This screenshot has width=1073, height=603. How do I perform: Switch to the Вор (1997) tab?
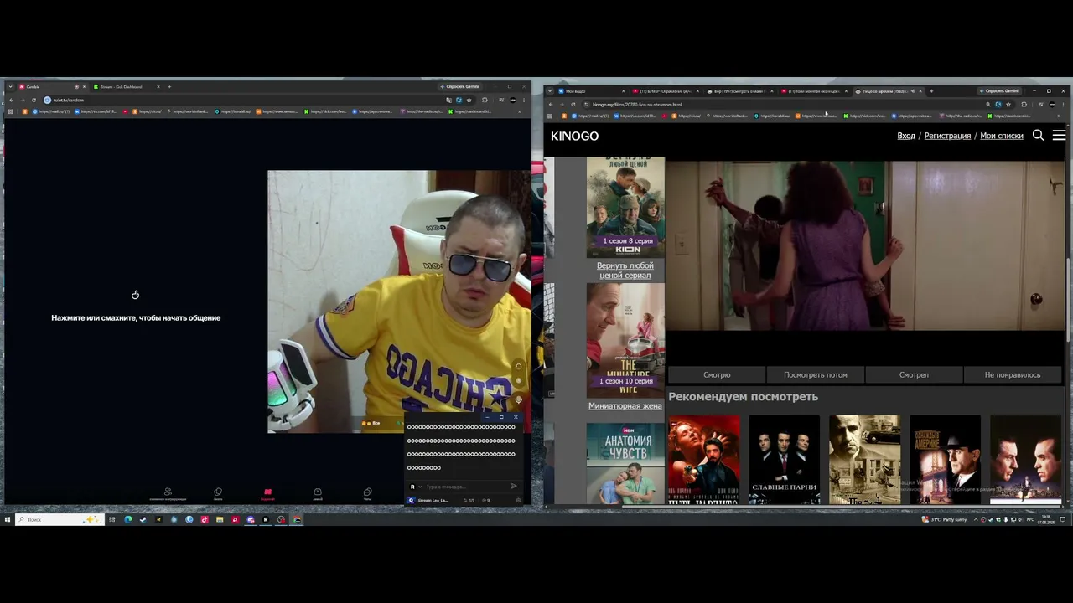(738, 90)
